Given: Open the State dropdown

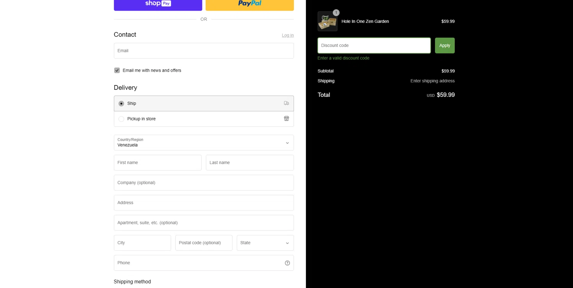Looking at the screenshot, I should coord(265,243).
